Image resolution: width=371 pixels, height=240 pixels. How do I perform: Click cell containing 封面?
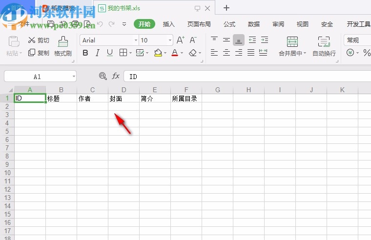tap(124, 98)
